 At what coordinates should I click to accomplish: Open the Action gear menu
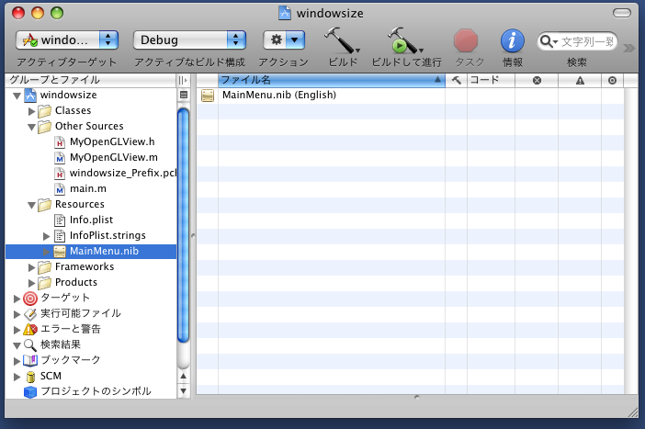coord(284,40)
